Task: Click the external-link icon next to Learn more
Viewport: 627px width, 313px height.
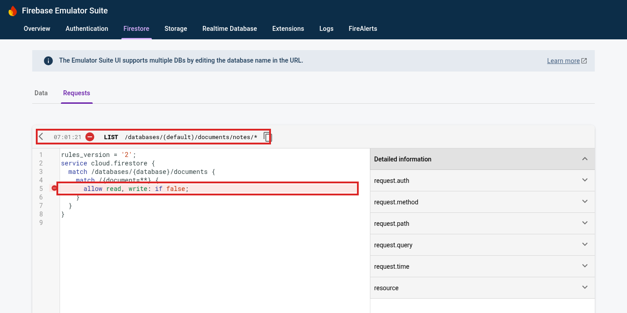Action: (x=584, y=61)
